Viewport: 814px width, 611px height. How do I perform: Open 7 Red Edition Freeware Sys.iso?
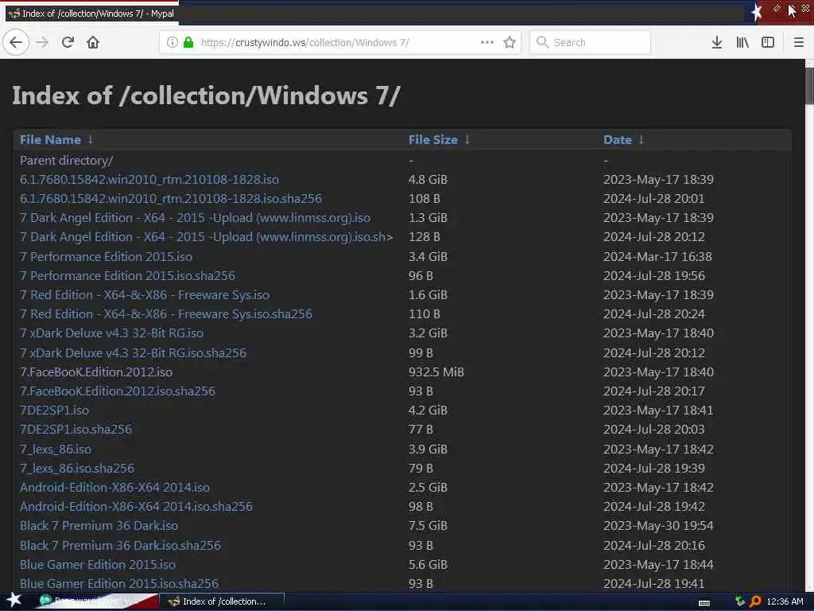click(x=145, y=295)
